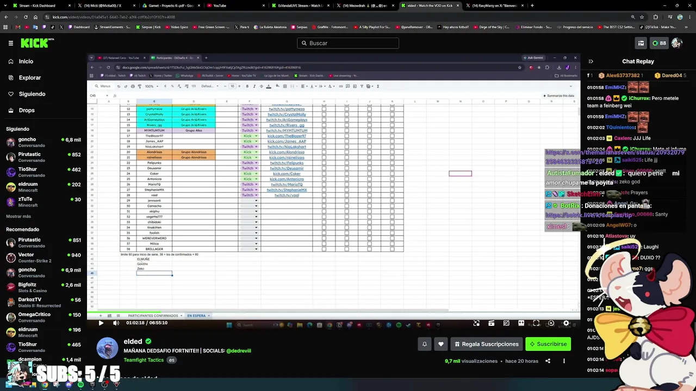Tick column H checkbox in pattymeza row

coord(324,109)
